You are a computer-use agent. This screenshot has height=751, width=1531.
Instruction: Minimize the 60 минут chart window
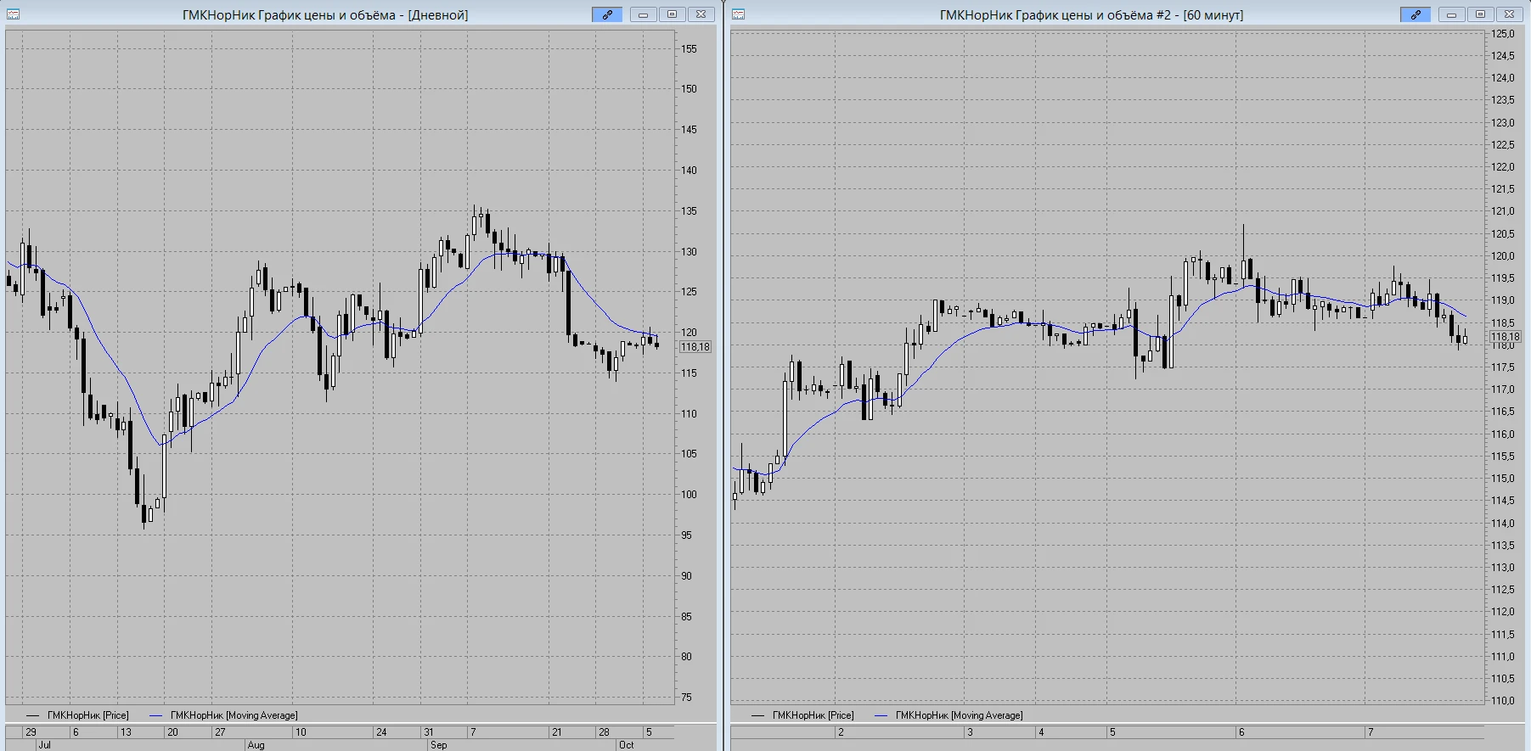coord(1451,14)
